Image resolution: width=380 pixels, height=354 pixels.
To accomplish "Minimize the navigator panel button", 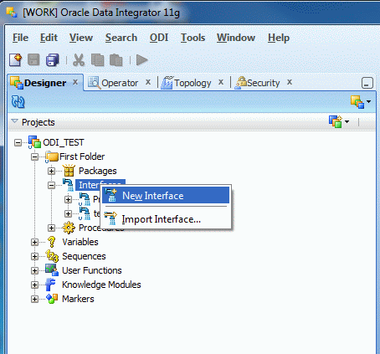I will [367, 83].
